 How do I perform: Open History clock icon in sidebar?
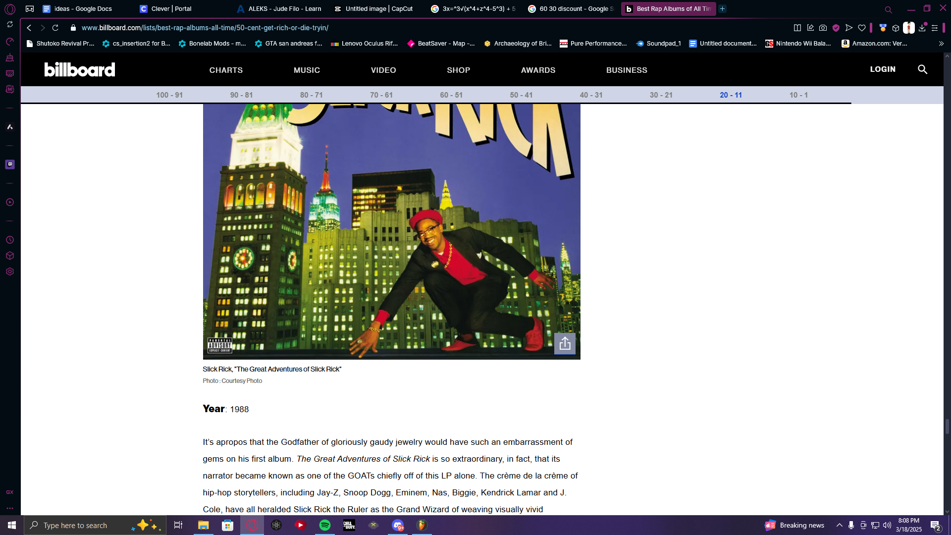click(x=10, y=240)
